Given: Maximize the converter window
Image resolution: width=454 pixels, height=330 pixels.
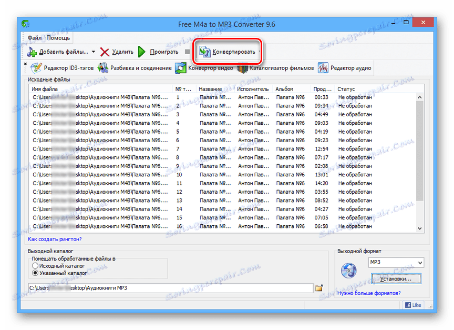Looking at the screenshot, I should pyautogui.click(x=406, y=22).
